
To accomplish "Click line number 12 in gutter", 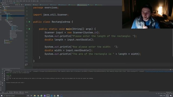I will pyautogui.click(x=26, y=47).
